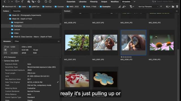Open the Refine batch tools icon
Image resolution: width=181 pixels, height=101 pixels.
(x=34, y=2)
